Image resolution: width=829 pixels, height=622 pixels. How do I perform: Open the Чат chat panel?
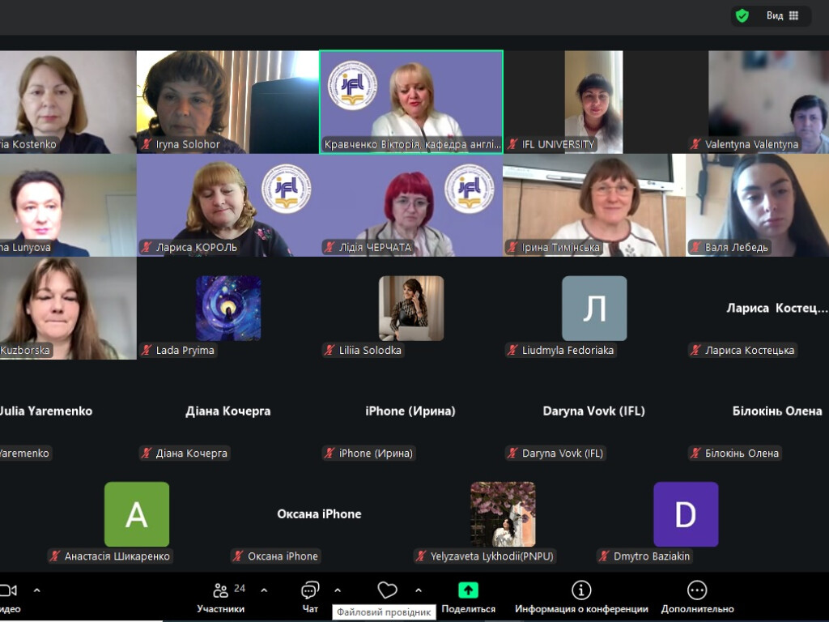point(310,598)
